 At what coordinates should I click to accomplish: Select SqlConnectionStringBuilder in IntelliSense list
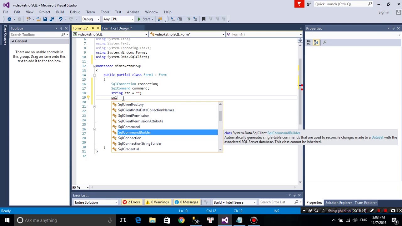165,143
